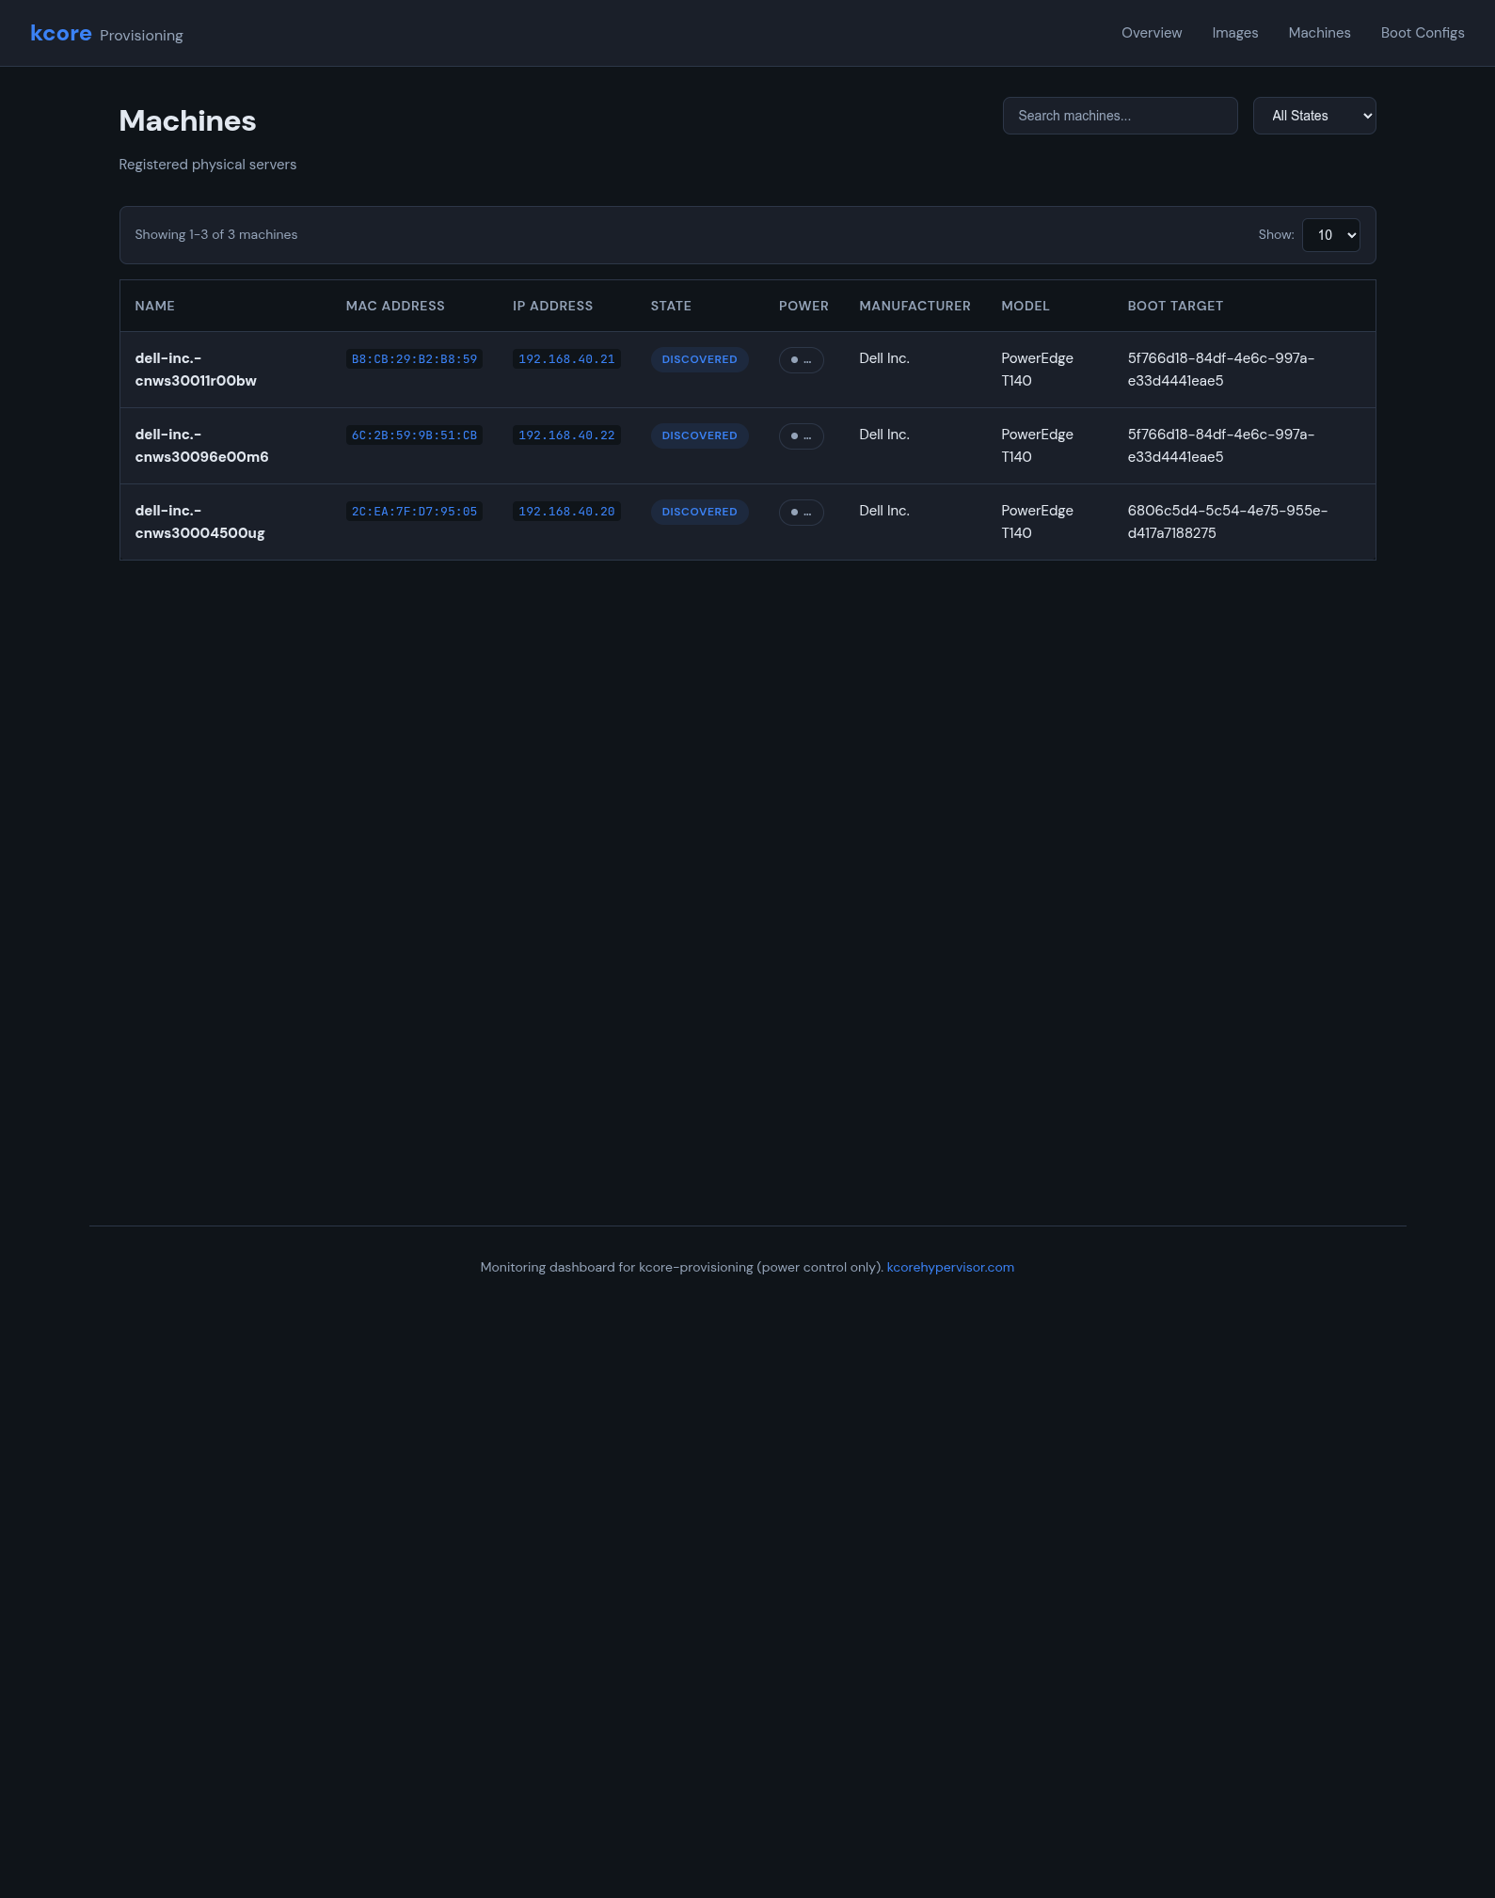Image resolution: width=1495 pixels, height=1898 pixels.
Task: Click IP address 192.168.40.20
Action: pyautogui.click(x=566, y=512)
